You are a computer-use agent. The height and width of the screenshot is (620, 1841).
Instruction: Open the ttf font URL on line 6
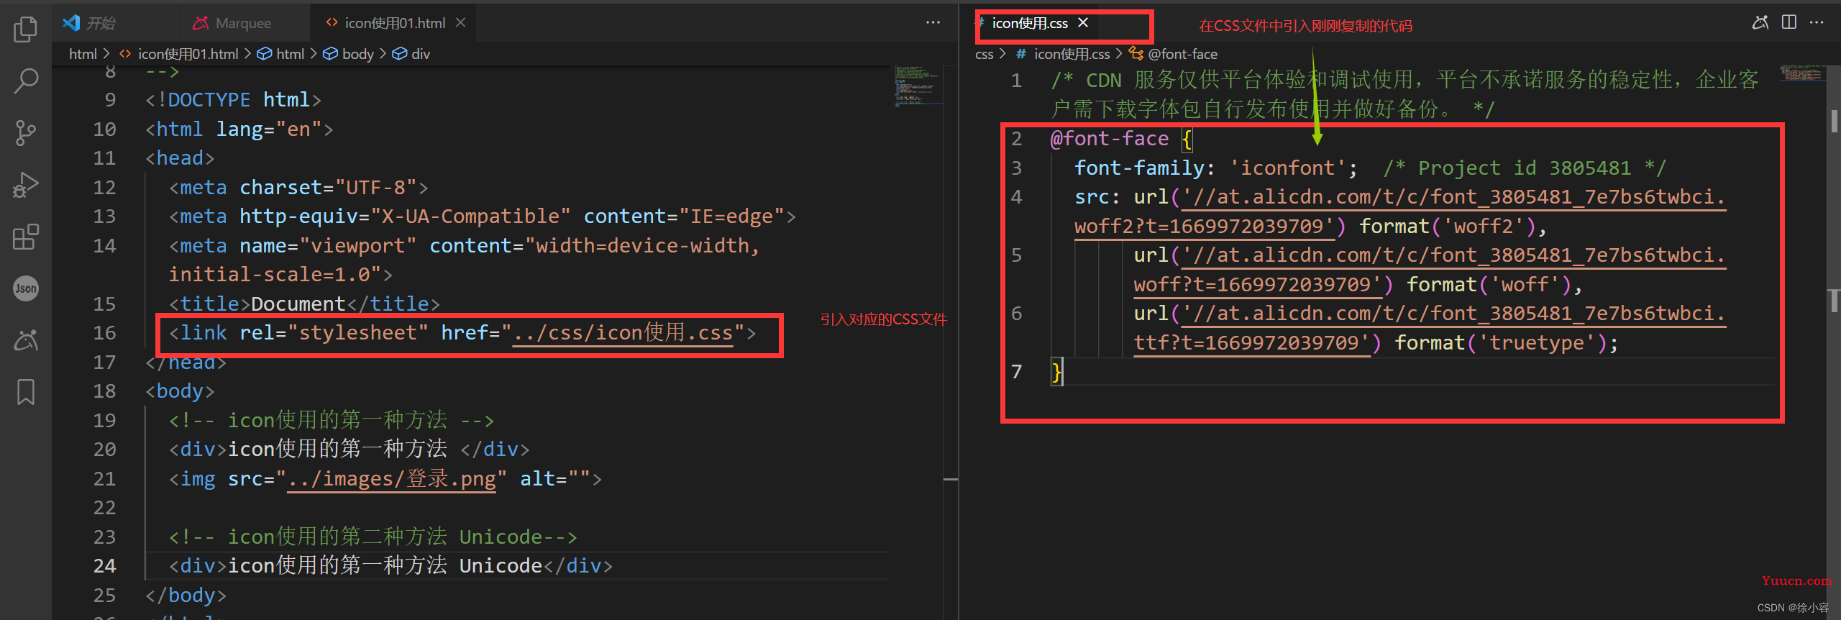[1430, 328]
